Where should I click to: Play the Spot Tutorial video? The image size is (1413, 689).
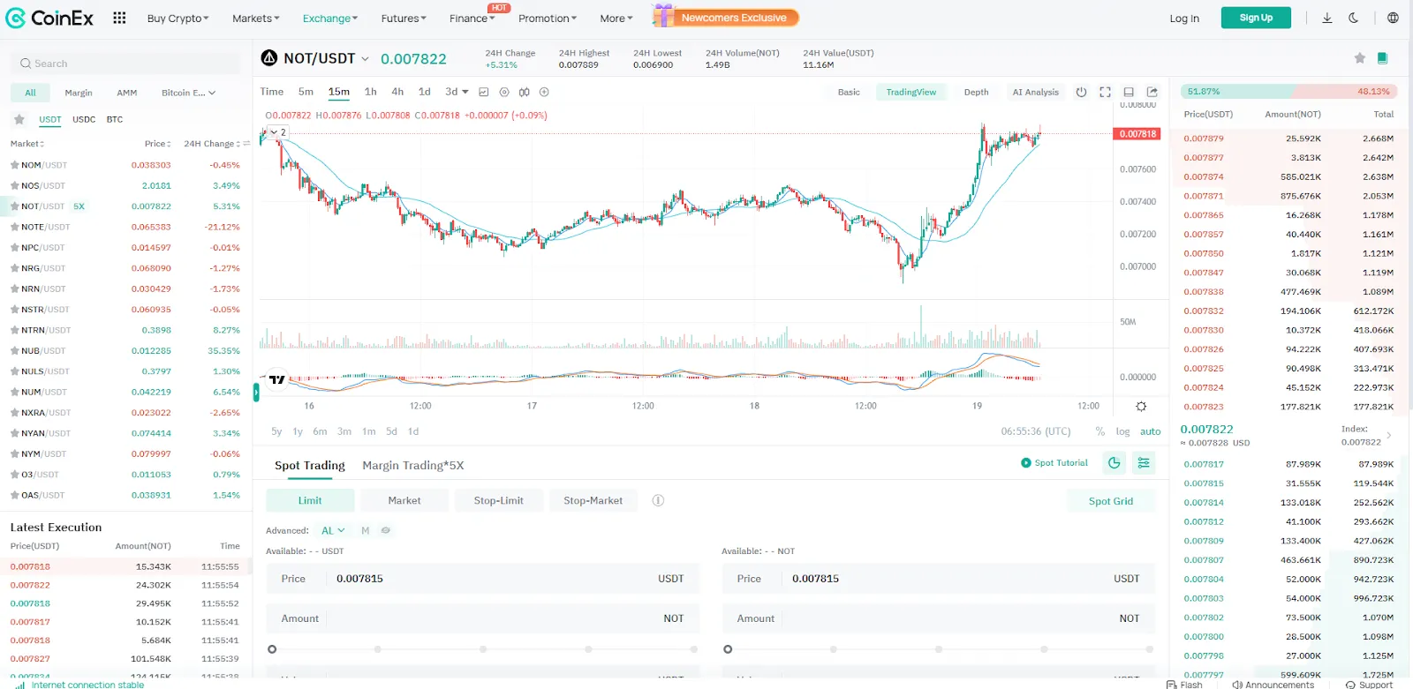(1054, 462)
